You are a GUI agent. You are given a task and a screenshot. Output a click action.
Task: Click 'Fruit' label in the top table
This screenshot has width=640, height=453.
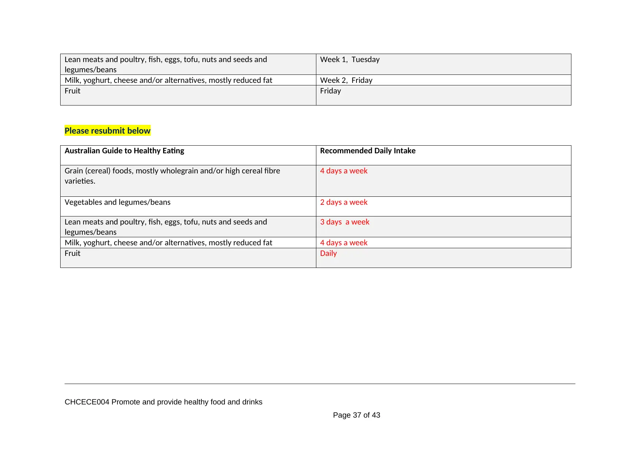coord(72,91)
